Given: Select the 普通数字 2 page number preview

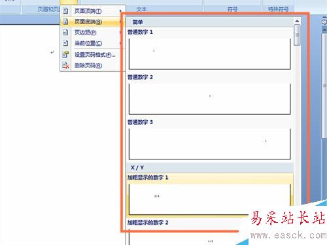Looking at the screenshot, I should (x=210, y=99).
